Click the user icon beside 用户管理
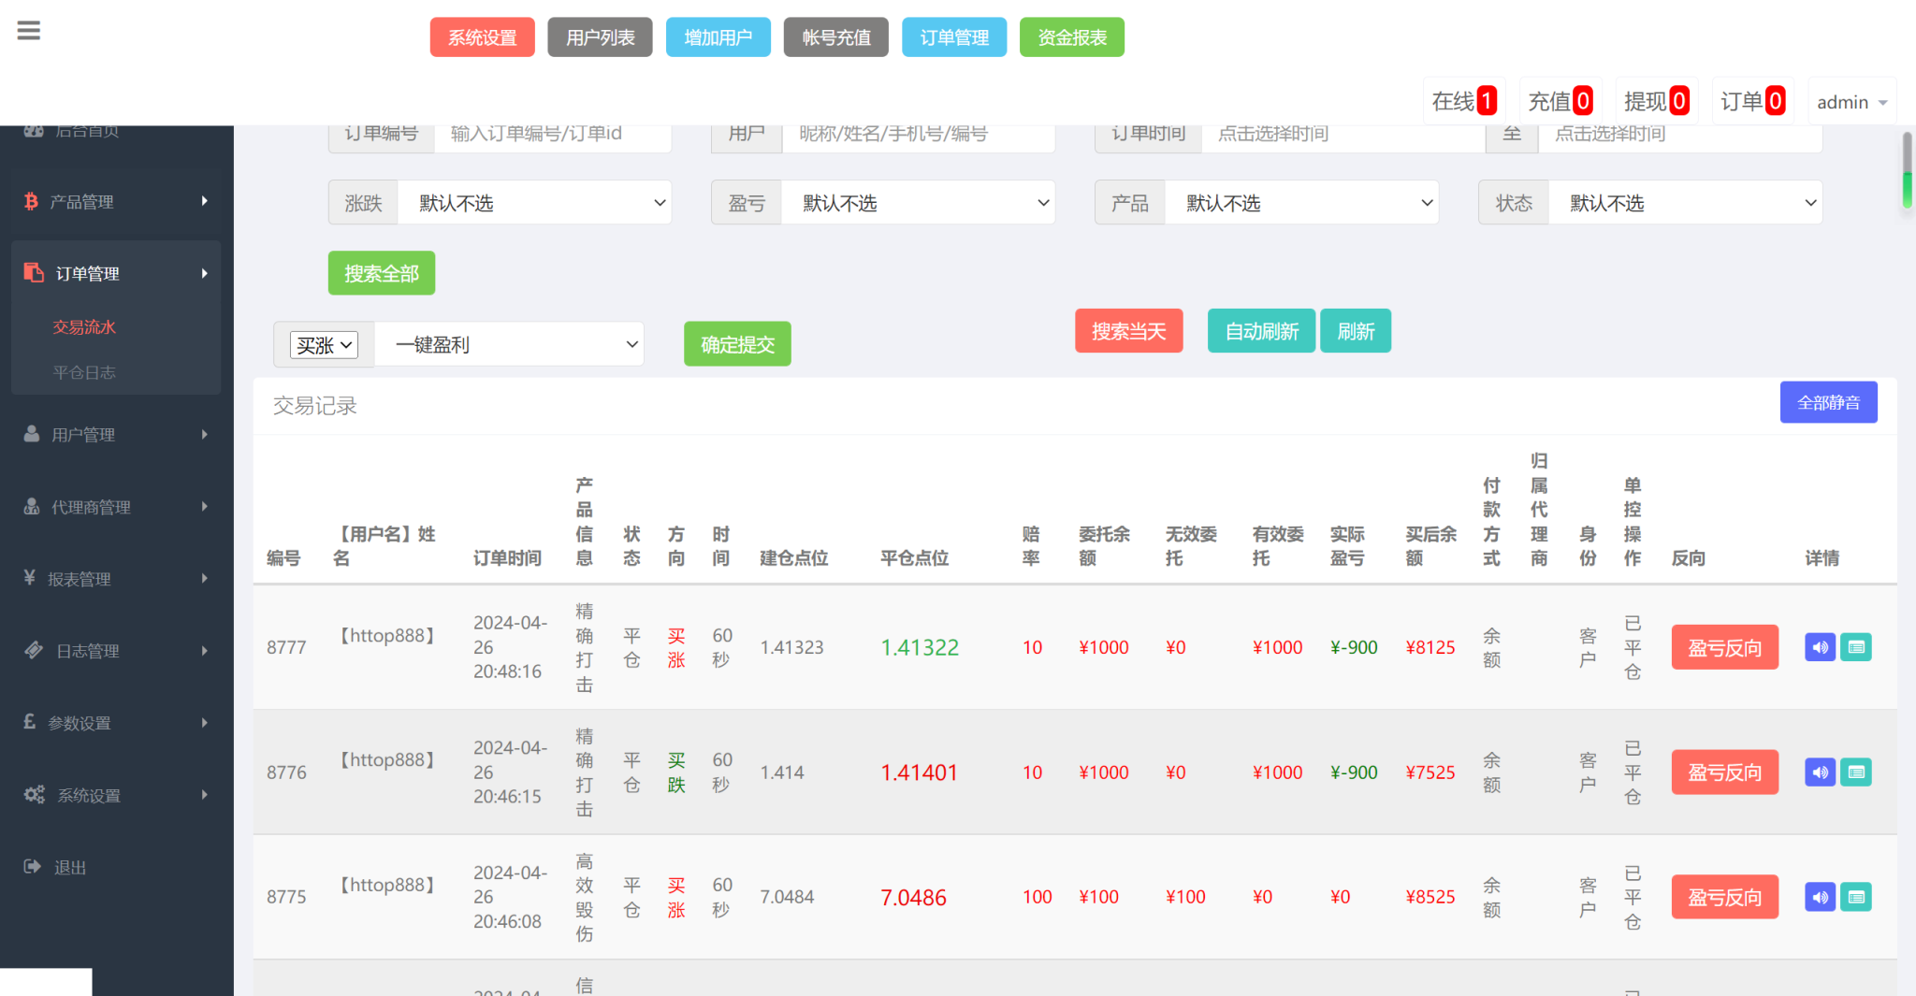Viewport: 1916px width, 996px height. coord(32,434)
